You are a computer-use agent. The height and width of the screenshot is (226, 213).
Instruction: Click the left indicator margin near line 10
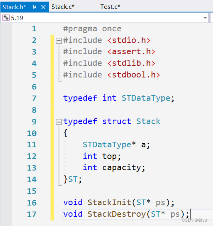pos(6,133)
